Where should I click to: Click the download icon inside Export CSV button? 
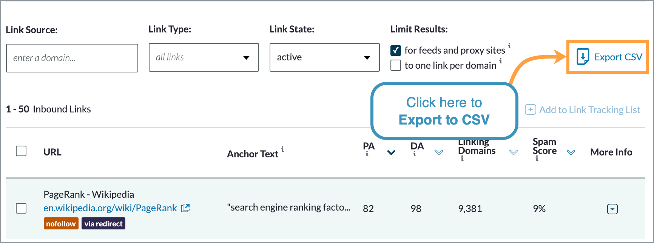pyautogui.click(x=584, y=57)
